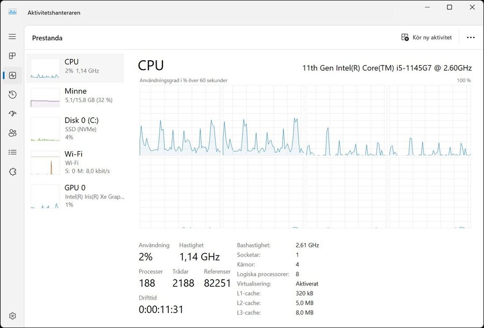The width and height of the screenshot is (484, 328).
Task: Select the Performance page icon
Action: coord(12,75)
